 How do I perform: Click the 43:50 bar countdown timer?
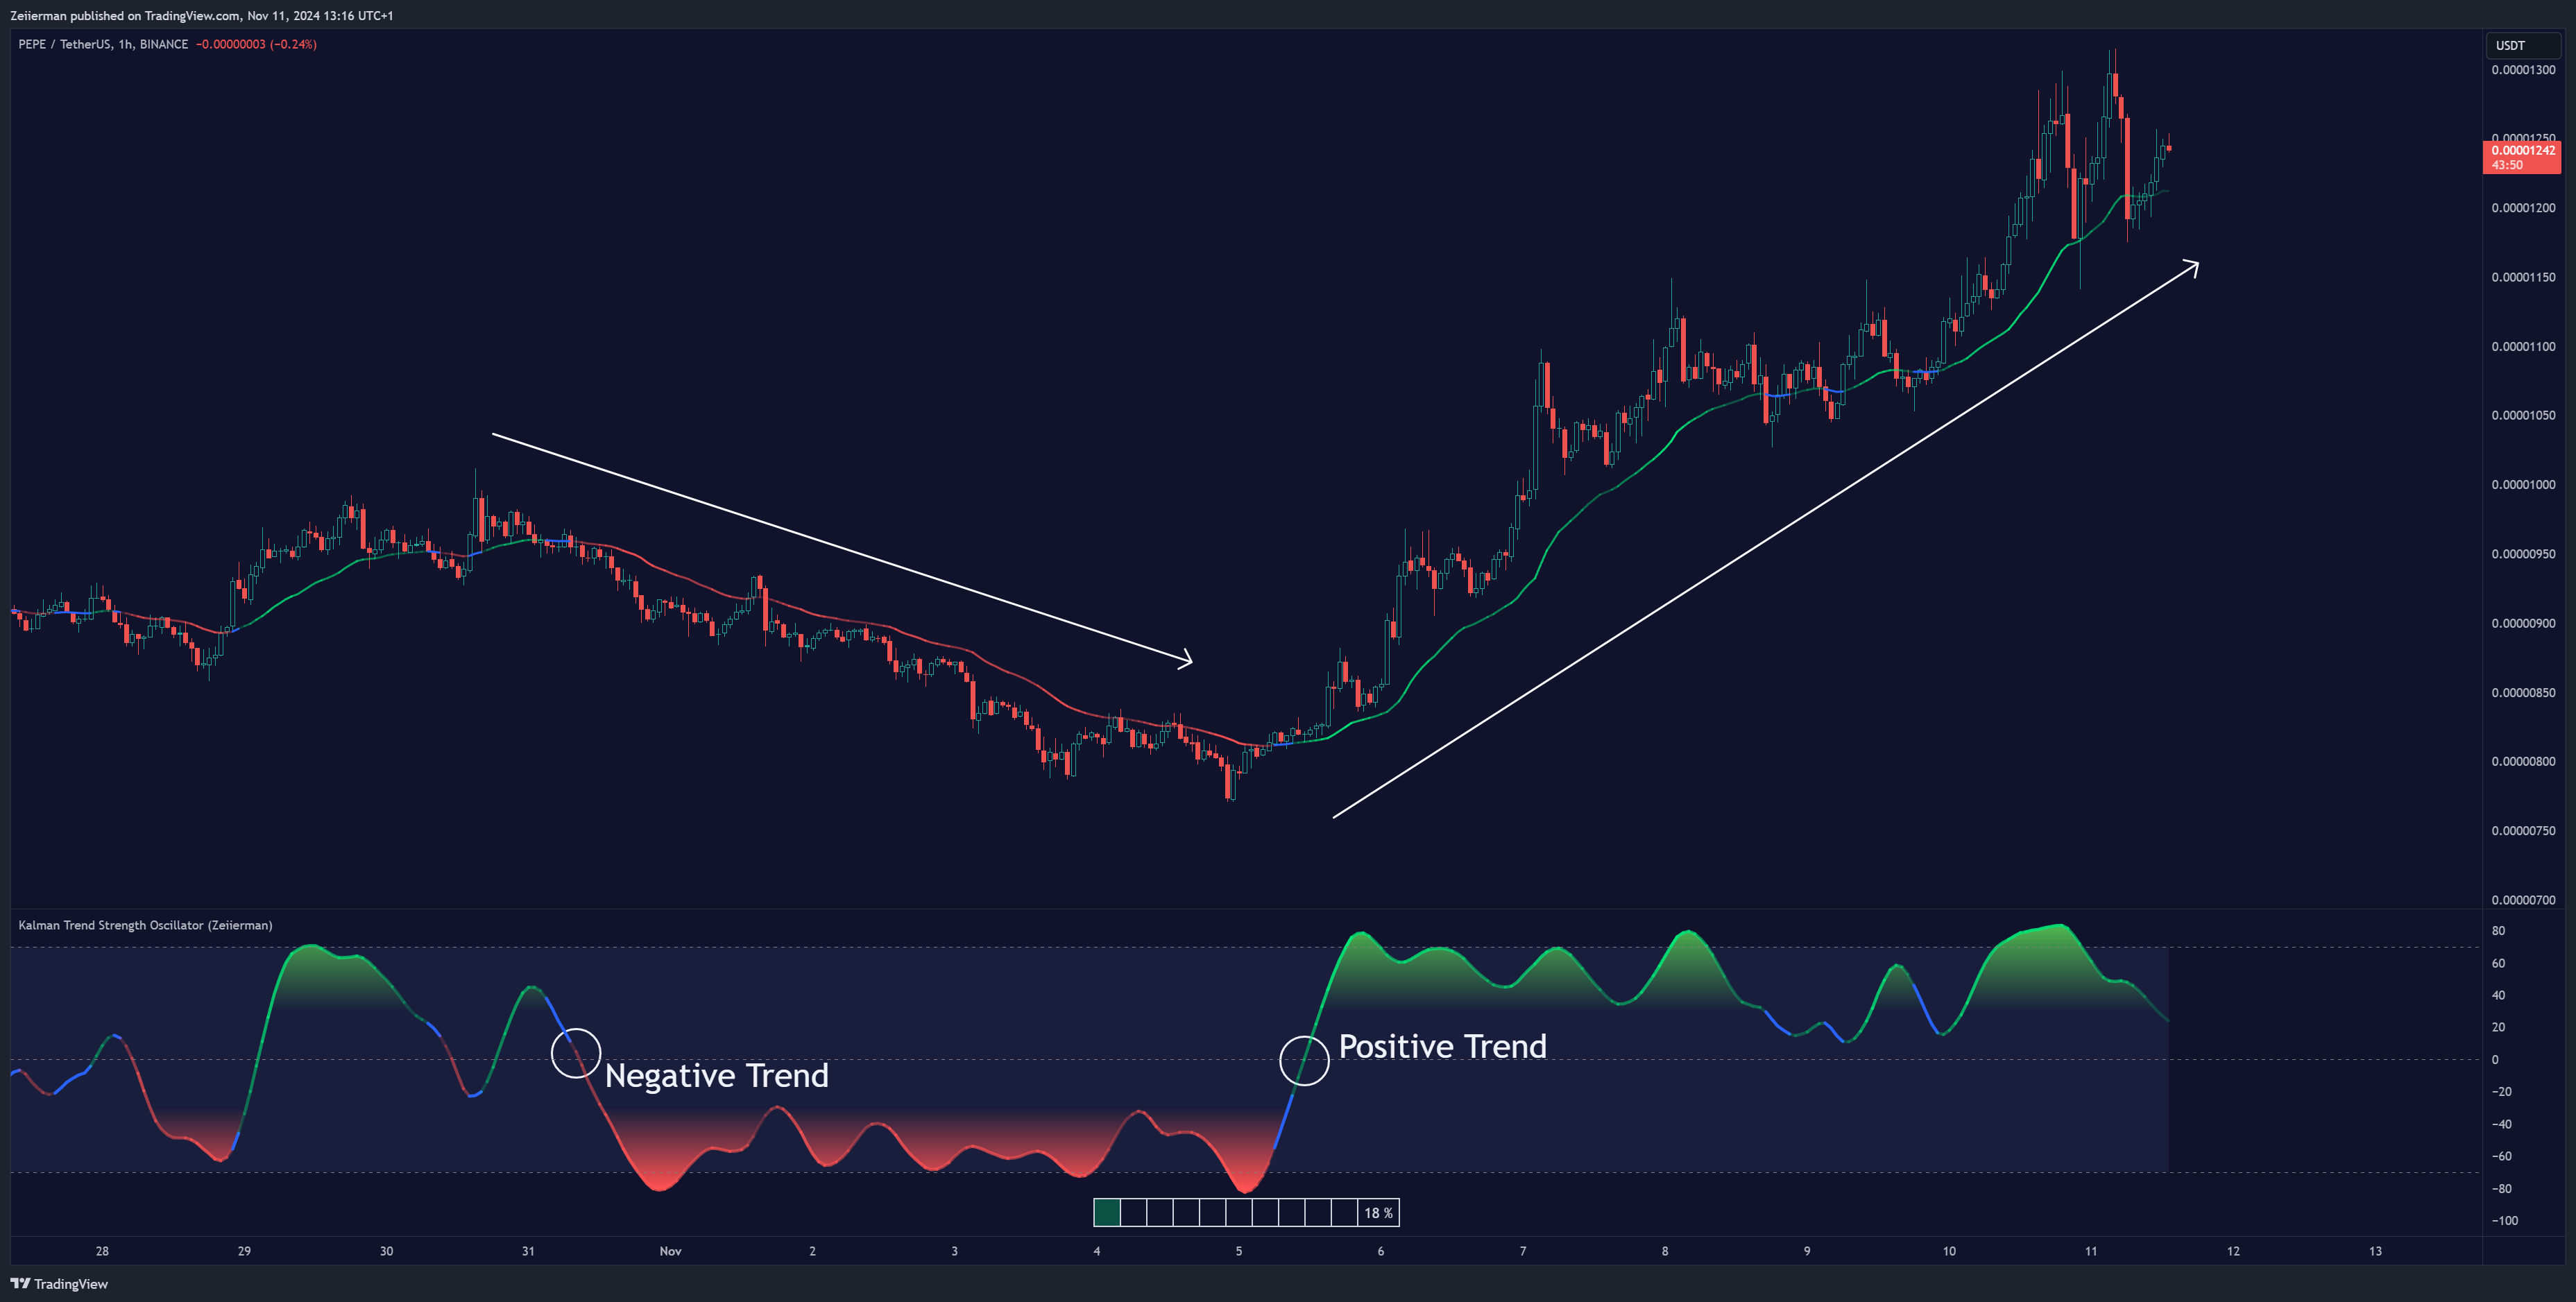point(2507,165)
